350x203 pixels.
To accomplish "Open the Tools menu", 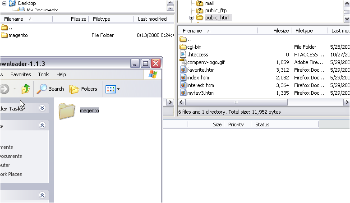I will pyautogui.click(x=44, y=74).
